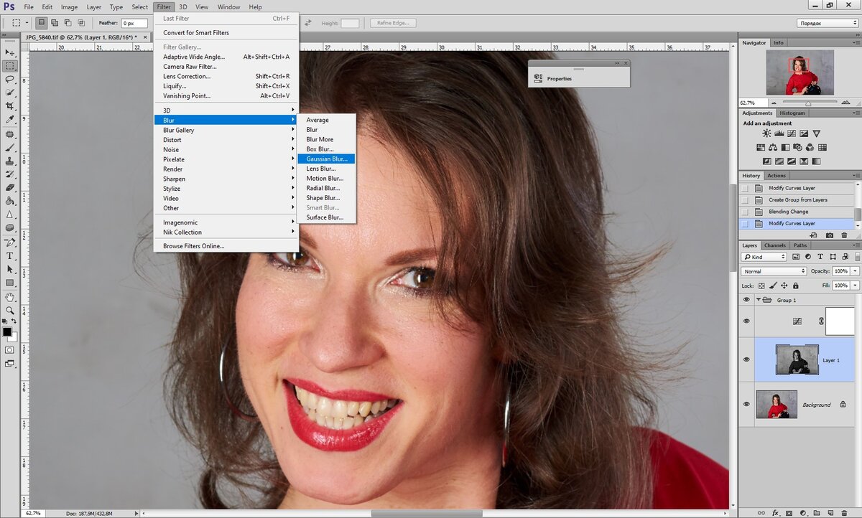This screenshot has width=862, height=518.
Task: Add layer mask to Layer 1
Action: coord(789,513)
